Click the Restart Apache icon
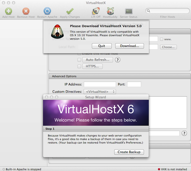191x171 pixels. point(47,11)
